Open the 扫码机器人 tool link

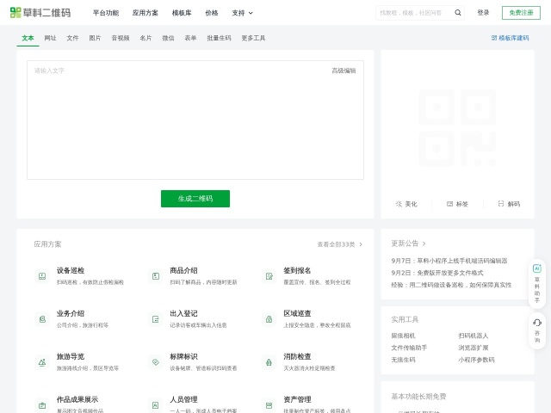click(x=473, y=336)
